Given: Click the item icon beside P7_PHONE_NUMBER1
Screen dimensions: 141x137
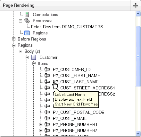Looking at the screenshot, I should [x=47, y=124].
